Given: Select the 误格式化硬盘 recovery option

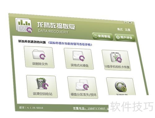Looking at the screenshot, I should 79,59.
